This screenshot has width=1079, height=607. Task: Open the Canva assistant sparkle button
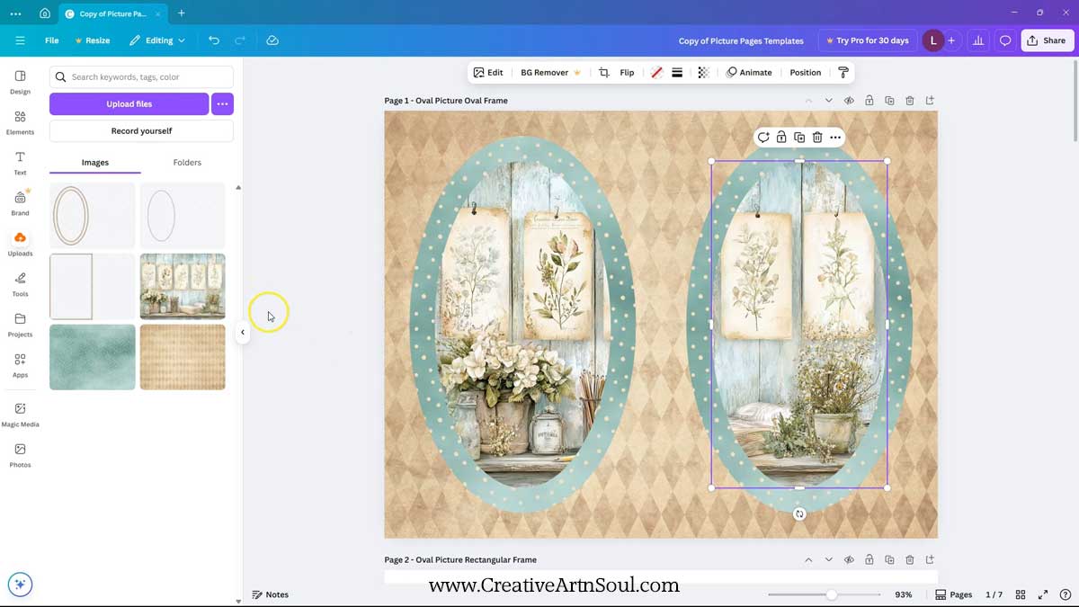20,585
